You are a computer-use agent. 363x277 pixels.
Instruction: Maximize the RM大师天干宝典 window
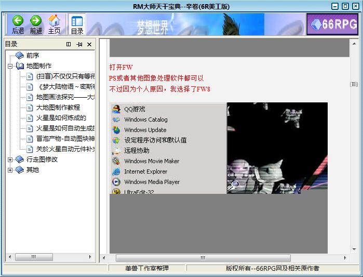(x=345, y=6)
